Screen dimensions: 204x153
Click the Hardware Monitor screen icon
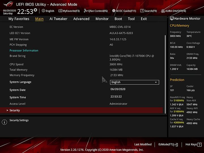pyautogui.click(x=172, y=18)
